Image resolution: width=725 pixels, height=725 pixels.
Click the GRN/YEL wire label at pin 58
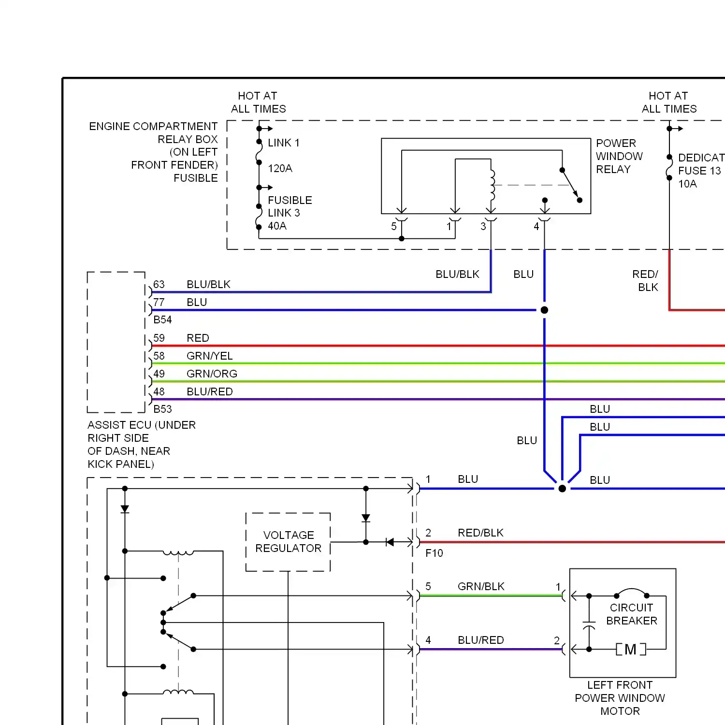210,356
